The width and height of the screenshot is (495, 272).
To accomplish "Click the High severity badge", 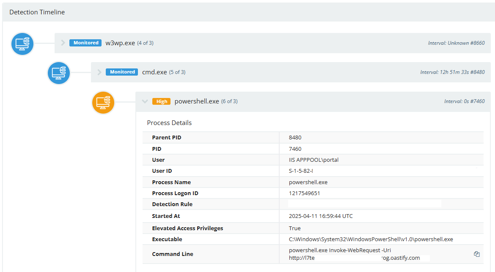I will [161, 101].
